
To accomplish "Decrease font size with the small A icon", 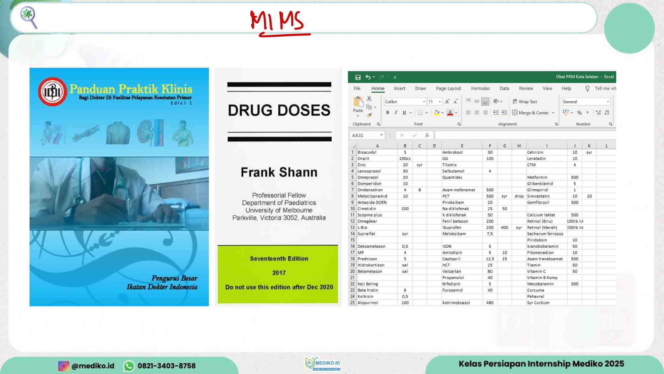I will [456, 102].
